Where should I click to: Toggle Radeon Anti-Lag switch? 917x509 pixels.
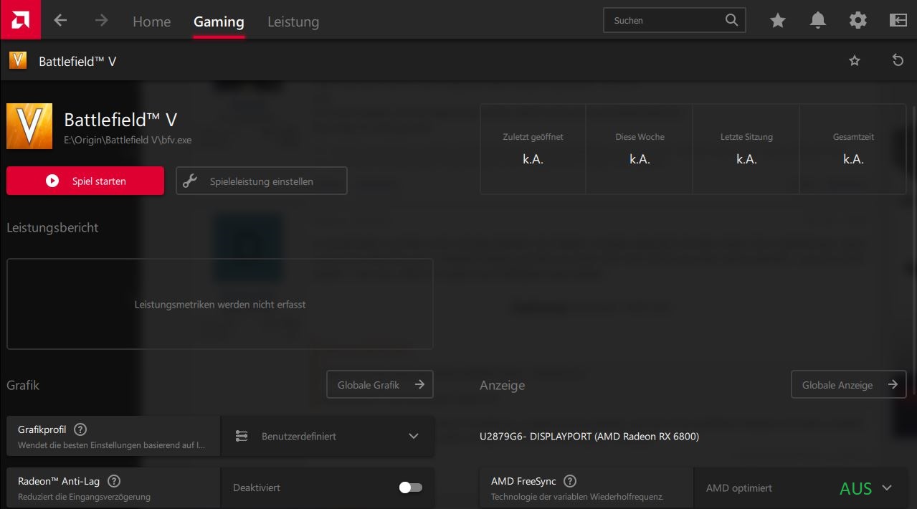(411, 487)
